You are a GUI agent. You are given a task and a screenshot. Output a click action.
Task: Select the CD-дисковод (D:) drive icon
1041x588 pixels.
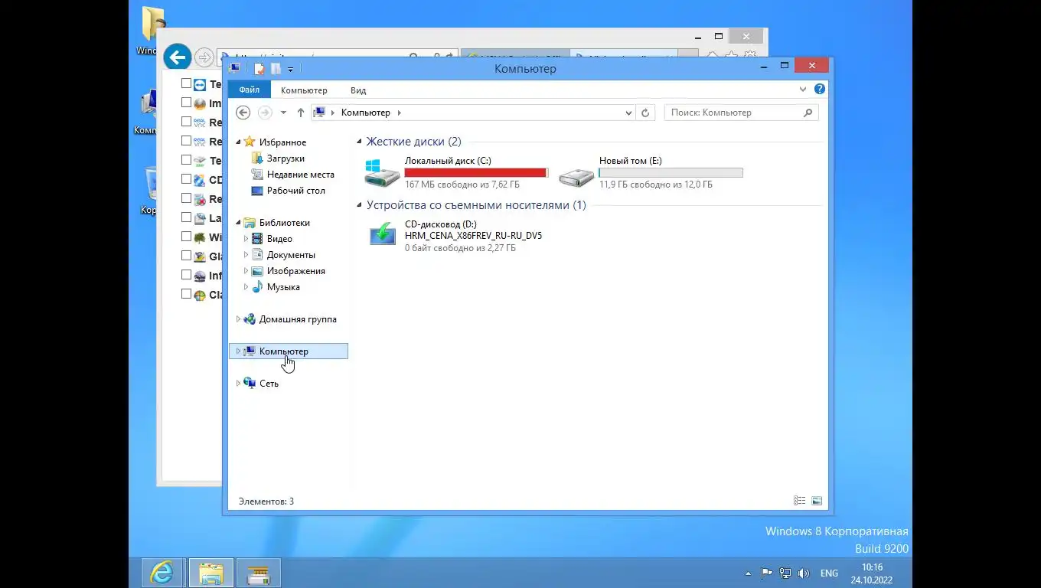(x=383, y=234)
